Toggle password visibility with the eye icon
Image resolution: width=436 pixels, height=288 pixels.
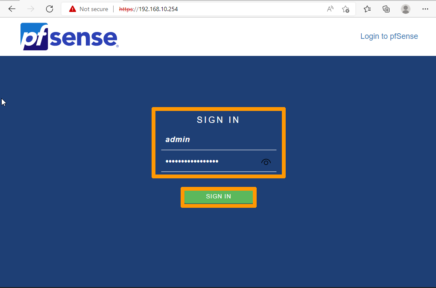(x=266, y=162)
